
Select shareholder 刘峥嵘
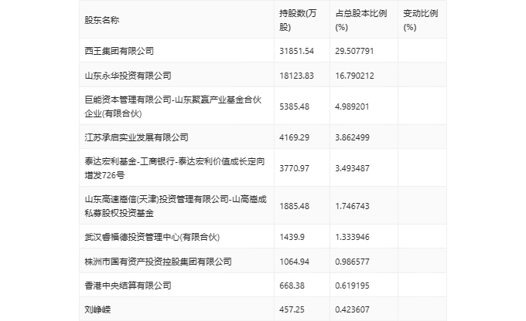[x=97, y=309]
